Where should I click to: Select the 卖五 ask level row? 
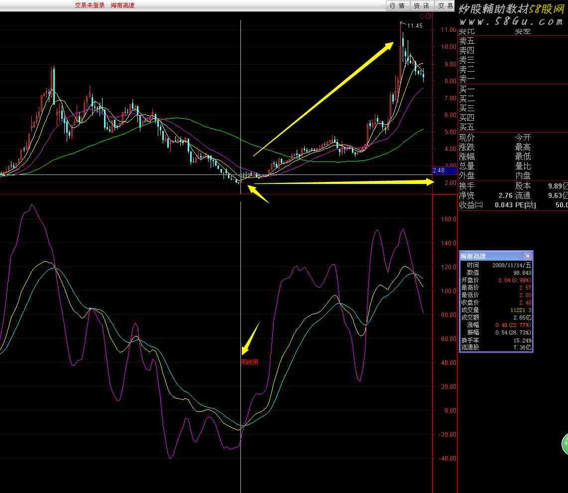[467, 41]
